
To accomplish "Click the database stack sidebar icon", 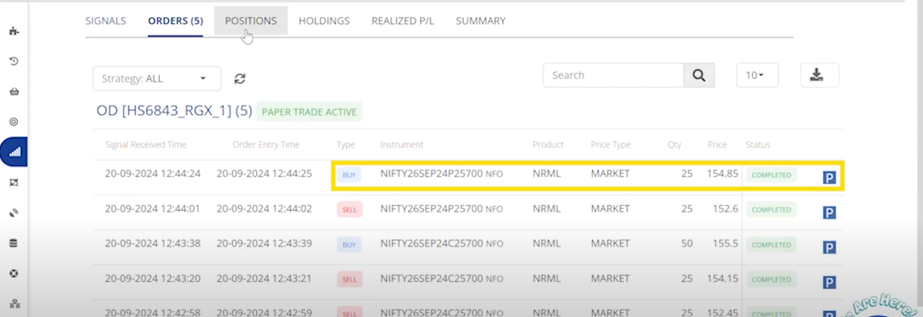I will coord(13,243).
